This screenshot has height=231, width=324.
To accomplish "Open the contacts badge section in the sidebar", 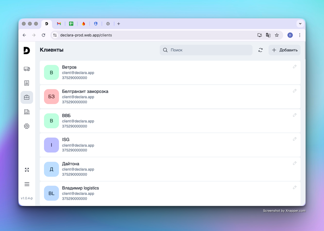I will point(27,83).
